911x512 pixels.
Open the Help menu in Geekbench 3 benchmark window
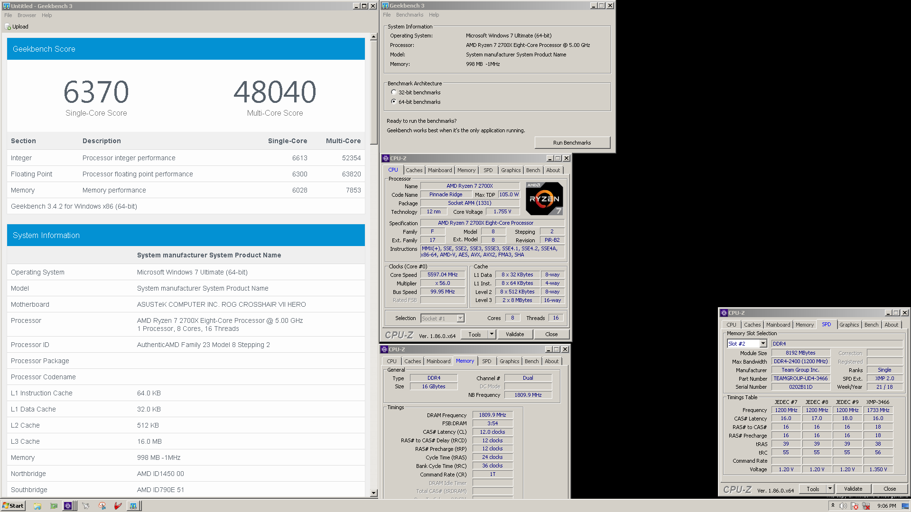tap(434, 15)
